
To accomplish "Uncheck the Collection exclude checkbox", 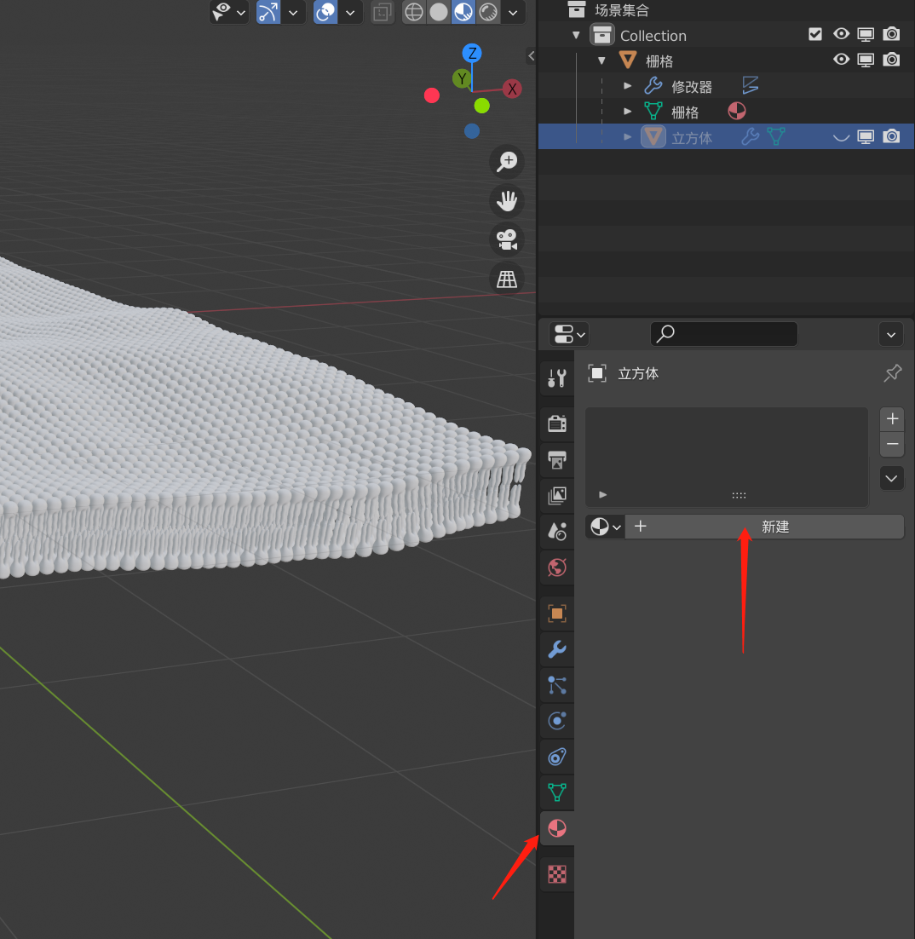I will click(815, 34).
